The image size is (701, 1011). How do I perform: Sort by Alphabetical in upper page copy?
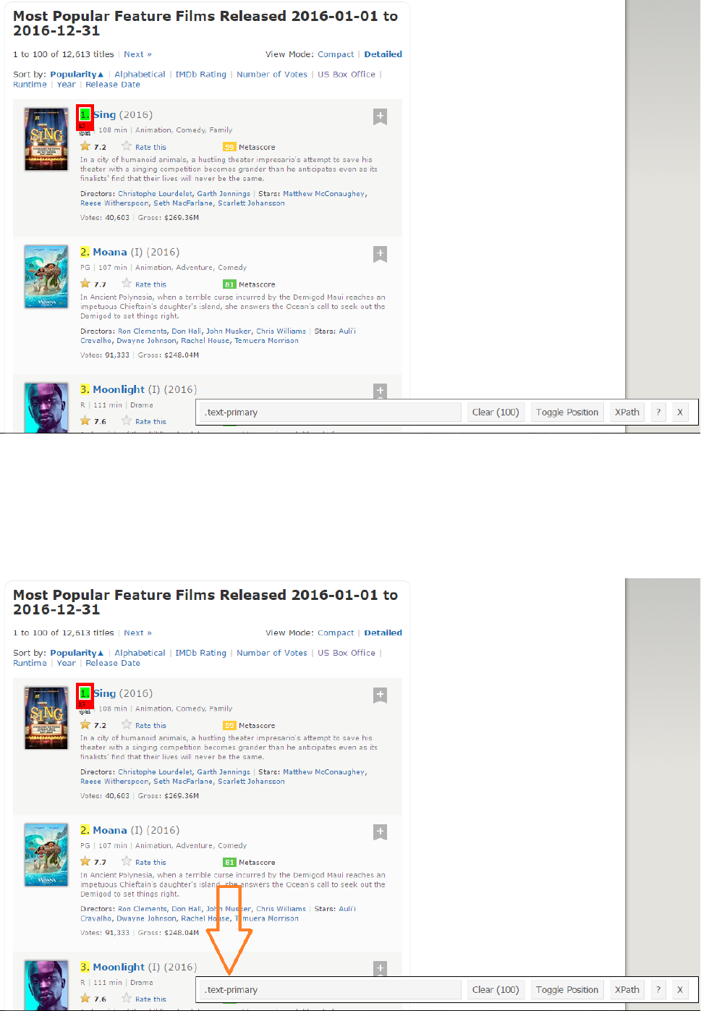click(140, 75)
